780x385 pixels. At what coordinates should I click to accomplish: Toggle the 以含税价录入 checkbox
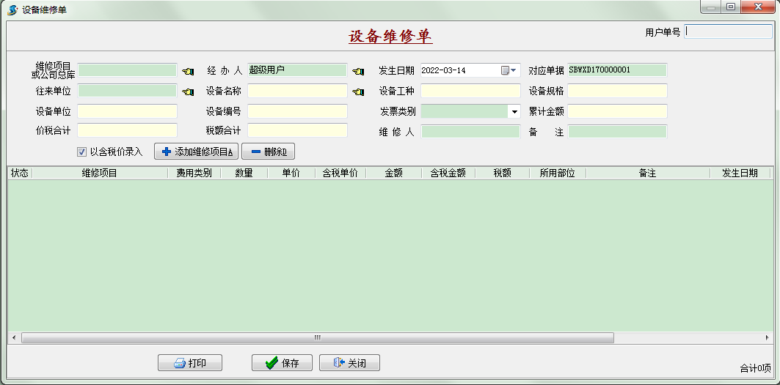point(82,152)
